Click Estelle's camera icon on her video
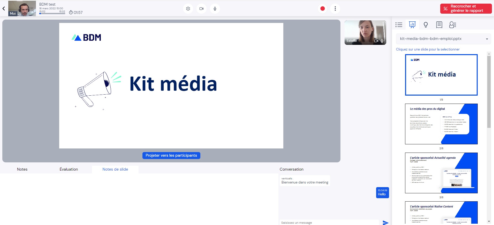This screenshot has width=494, height=225. 376,41
